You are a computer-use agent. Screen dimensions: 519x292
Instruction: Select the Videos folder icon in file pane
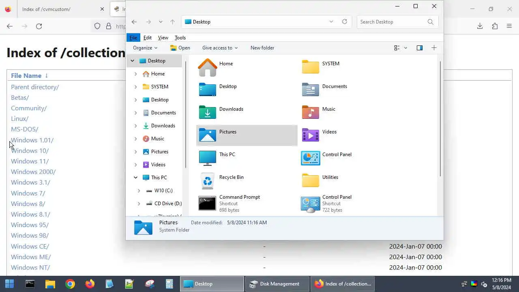click(x=311, y=135)
